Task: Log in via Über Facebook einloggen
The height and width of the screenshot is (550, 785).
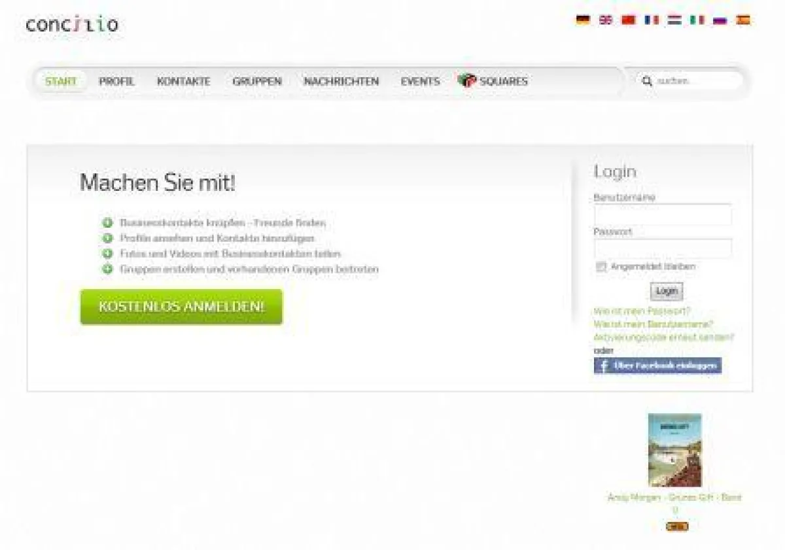Action: 657,366
